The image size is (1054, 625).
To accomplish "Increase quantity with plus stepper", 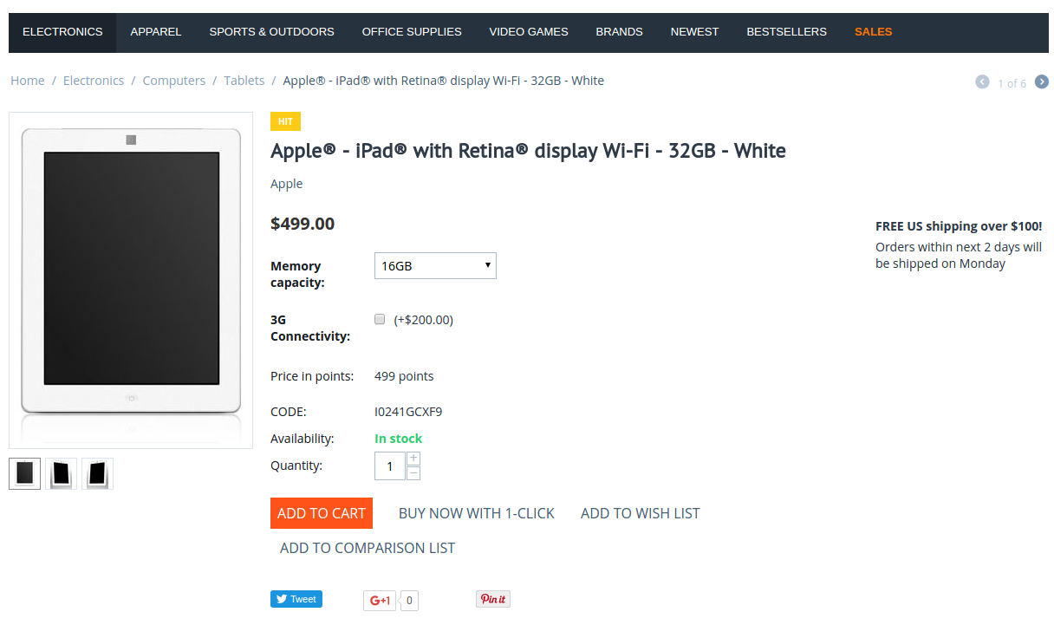I will pyautogui.click(x=413, y=458).
